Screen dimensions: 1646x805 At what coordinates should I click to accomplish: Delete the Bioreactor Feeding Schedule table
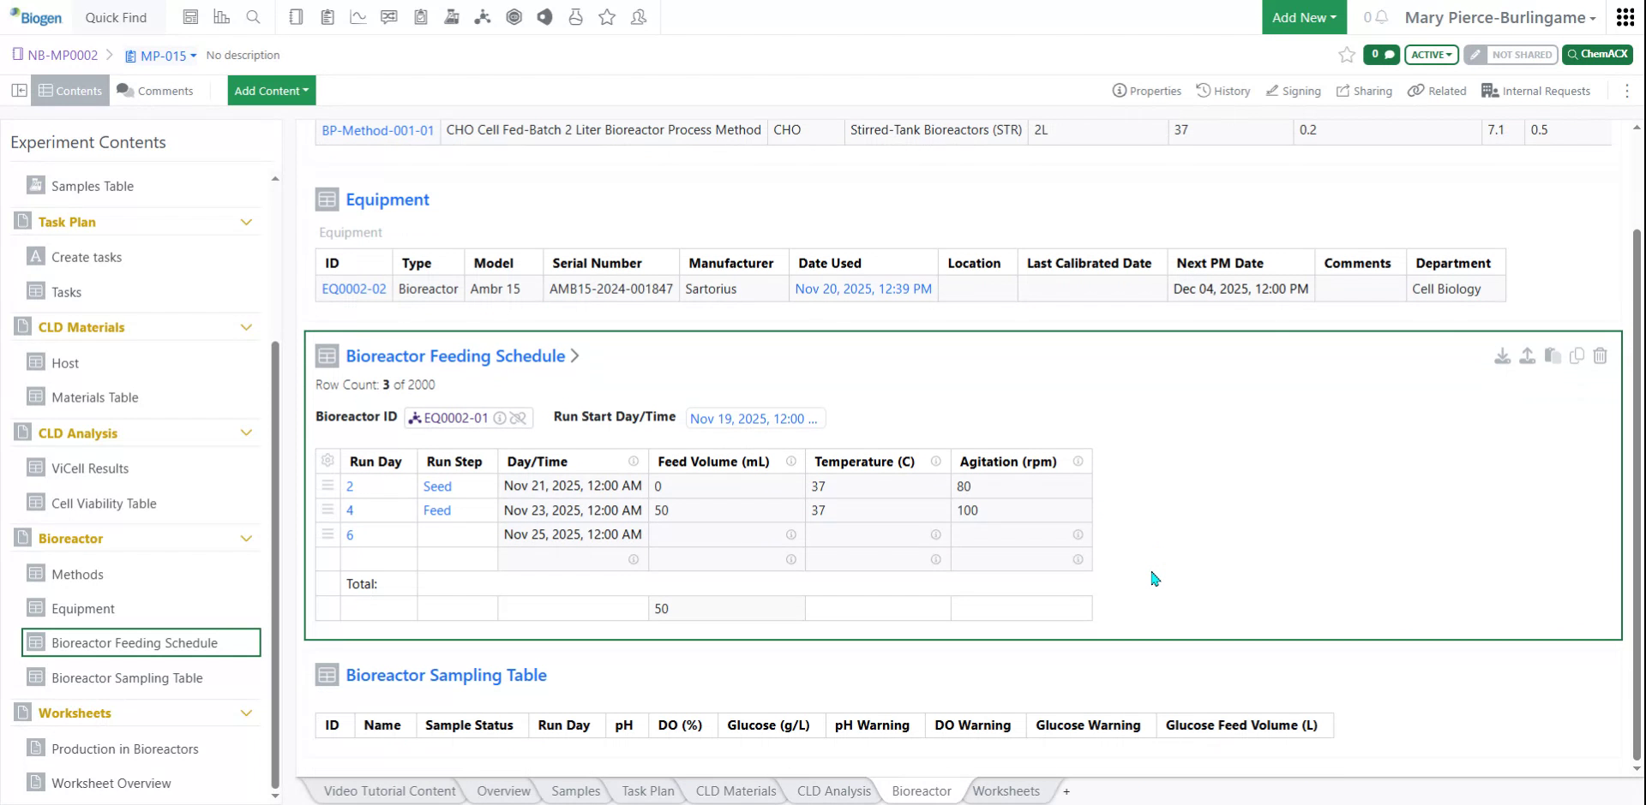point(1601,356)
